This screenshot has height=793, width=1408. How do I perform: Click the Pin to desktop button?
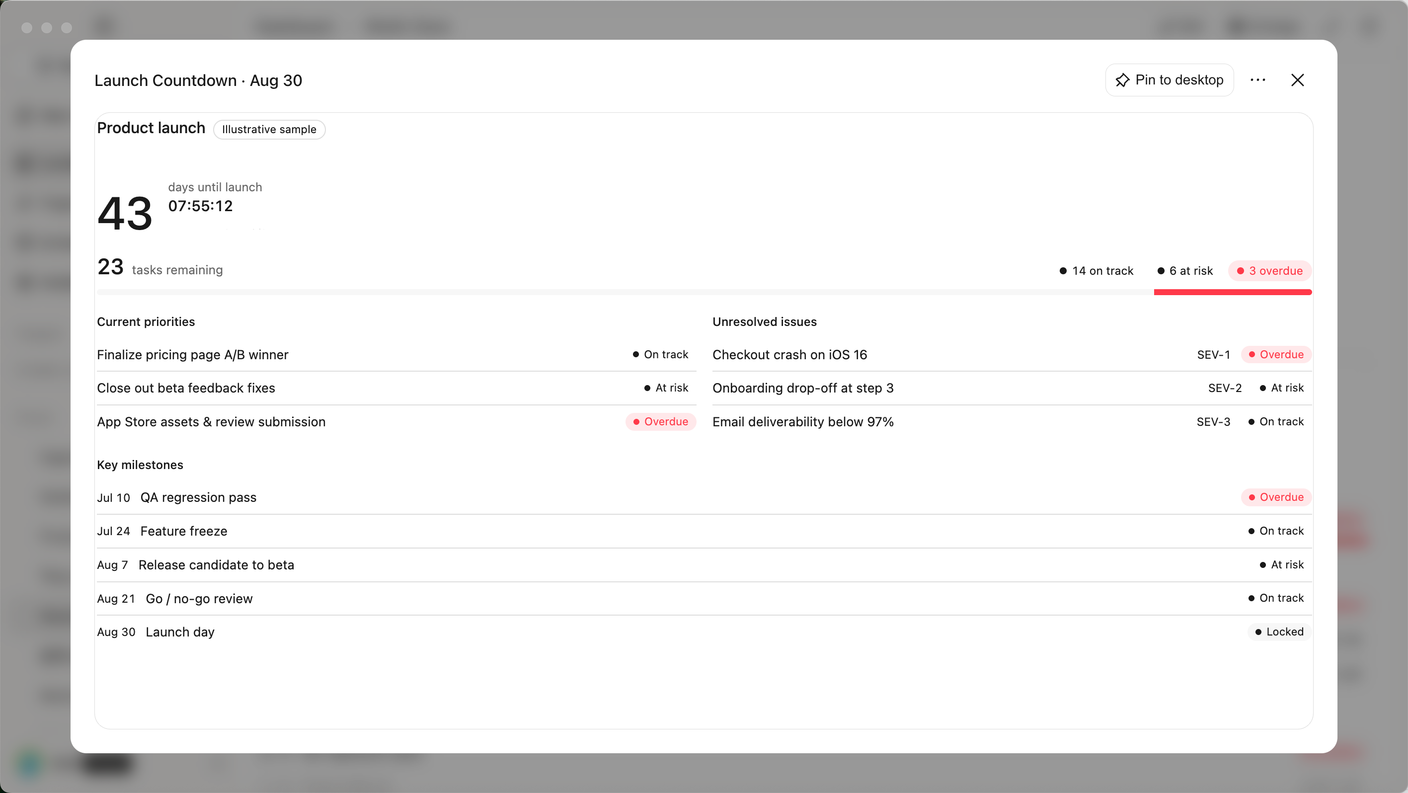1169,80
